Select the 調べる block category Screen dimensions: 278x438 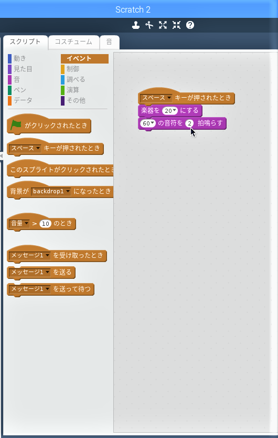pos(73,80)
